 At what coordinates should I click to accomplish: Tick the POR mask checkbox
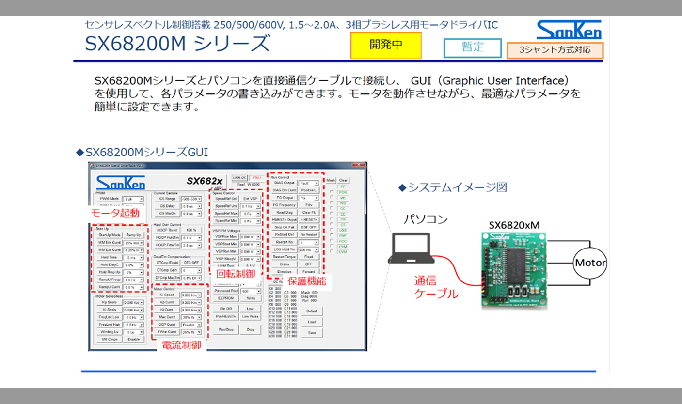click(x=332, y=192)
